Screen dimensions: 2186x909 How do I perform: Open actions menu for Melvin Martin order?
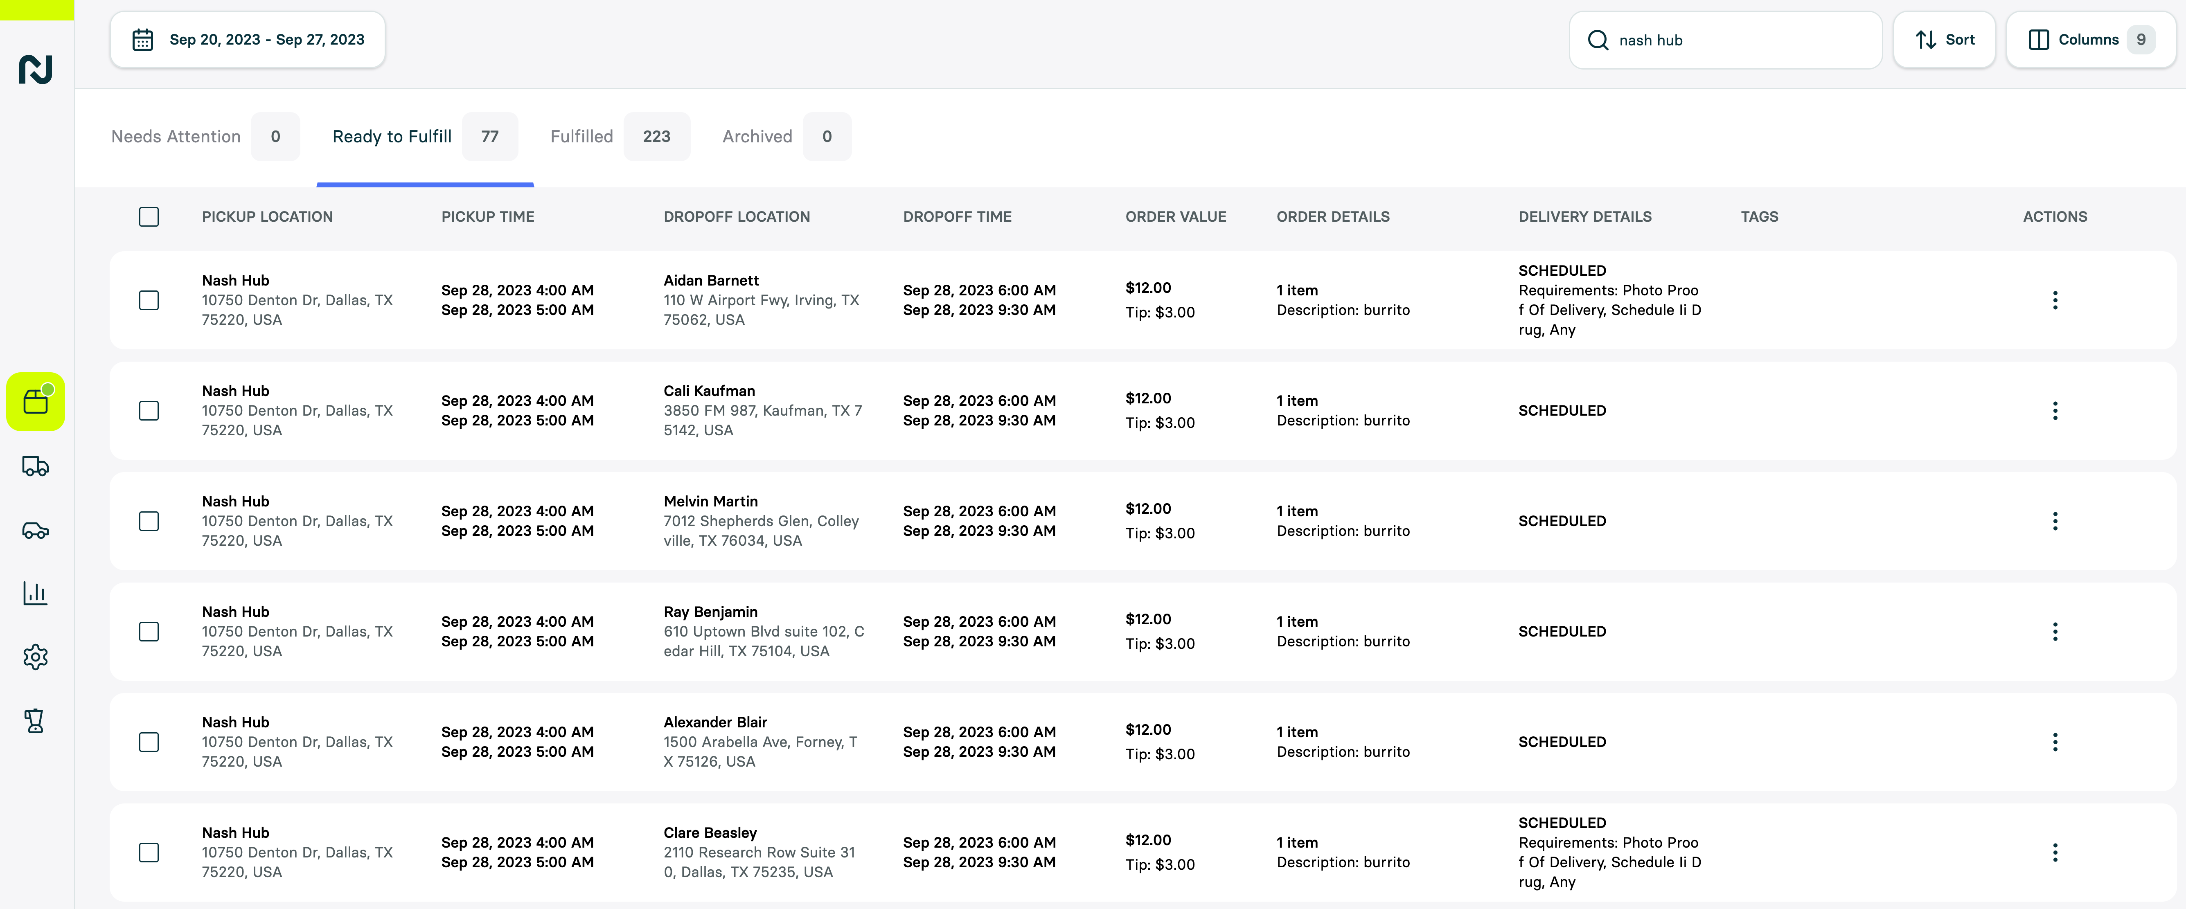click(x=2055, y=521)
